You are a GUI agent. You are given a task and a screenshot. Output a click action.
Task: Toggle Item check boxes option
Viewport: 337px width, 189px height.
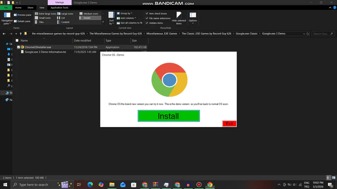[156, 13]
